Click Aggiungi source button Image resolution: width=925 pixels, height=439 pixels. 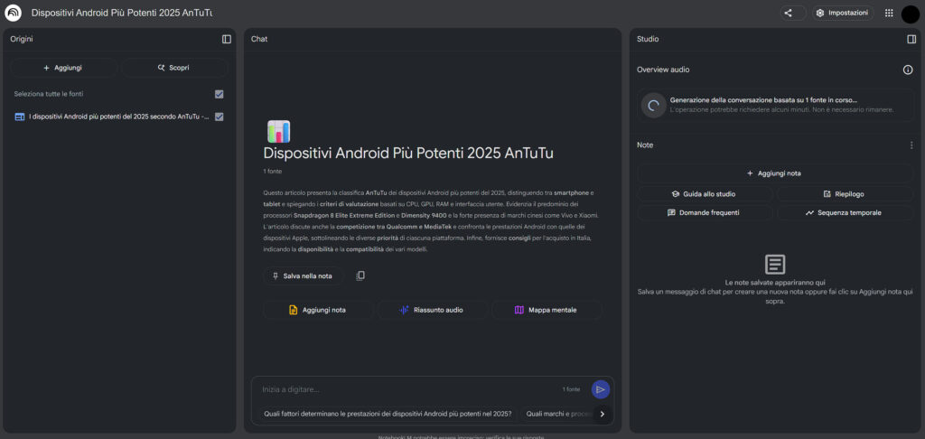(x=63, y=68)
